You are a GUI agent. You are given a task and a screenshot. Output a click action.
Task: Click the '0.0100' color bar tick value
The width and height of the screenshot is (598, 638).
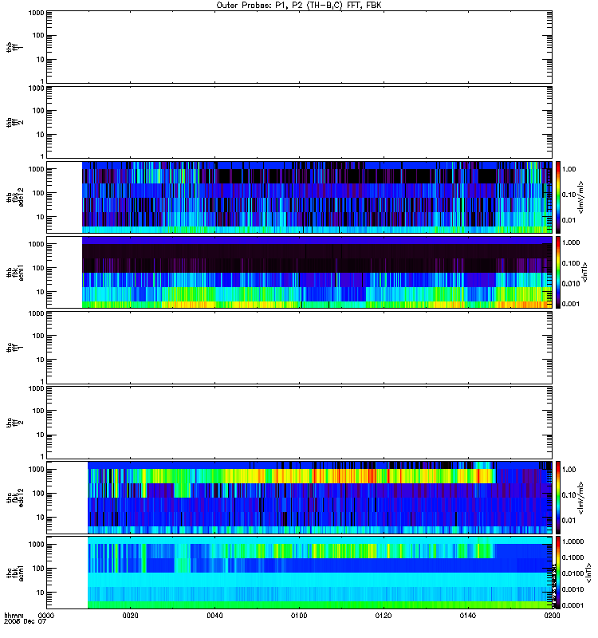pyautogui.click(x=572, y=573)
